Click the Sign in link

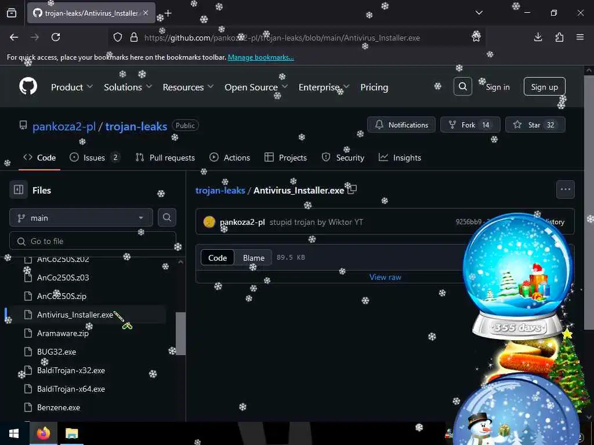pos(497,87)
